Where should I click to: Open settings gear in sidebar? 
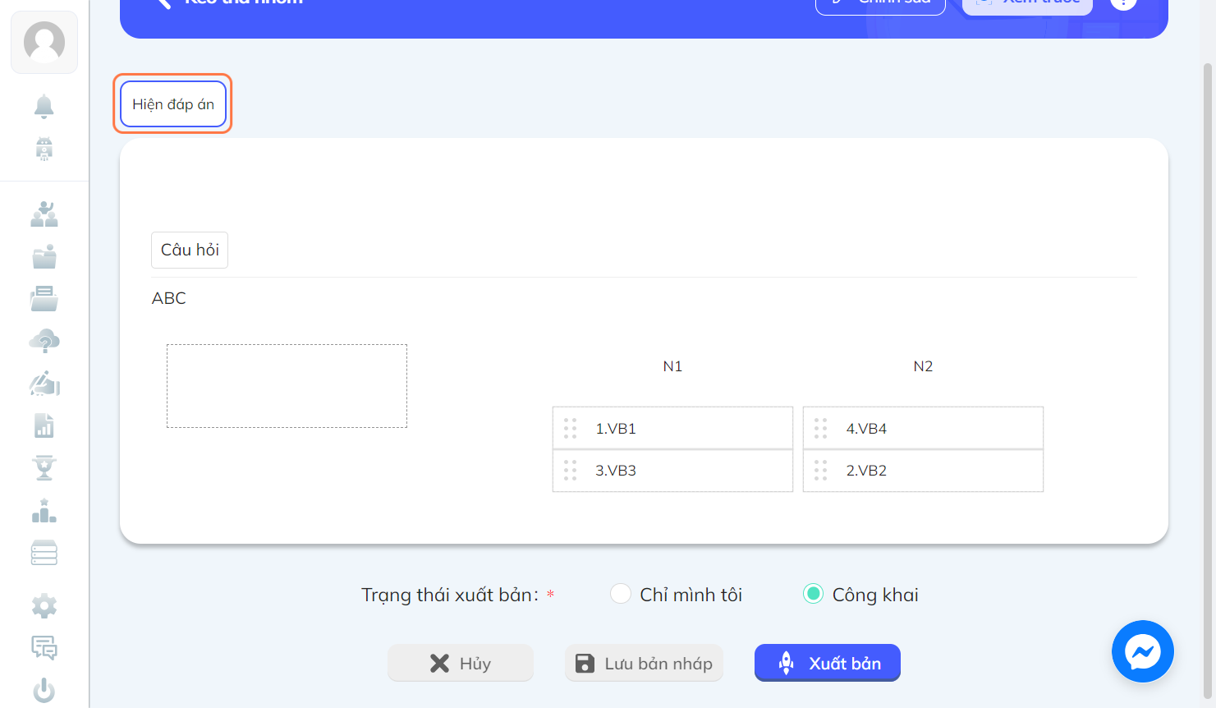tap(44, 606)
